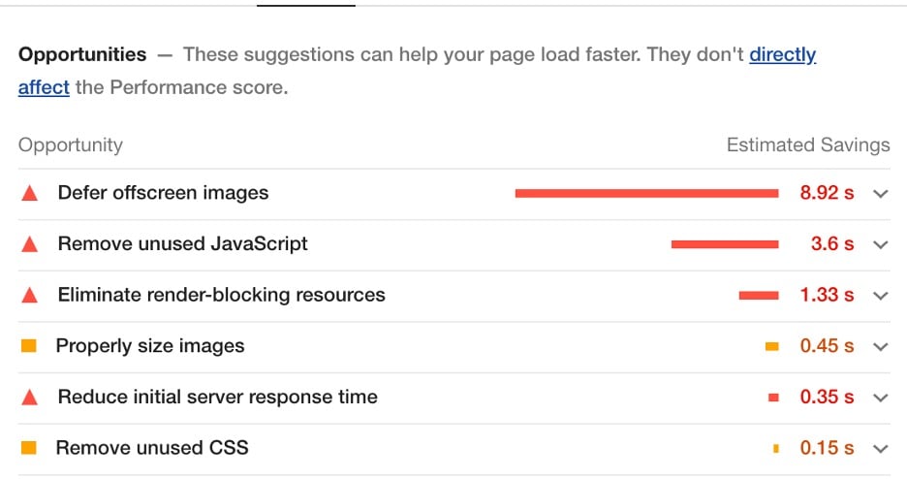Image resolution: width=907 pixels, height=479 pixels.
Task: Expand Reduce initial server response time chevron
Action: pos(881,398)
